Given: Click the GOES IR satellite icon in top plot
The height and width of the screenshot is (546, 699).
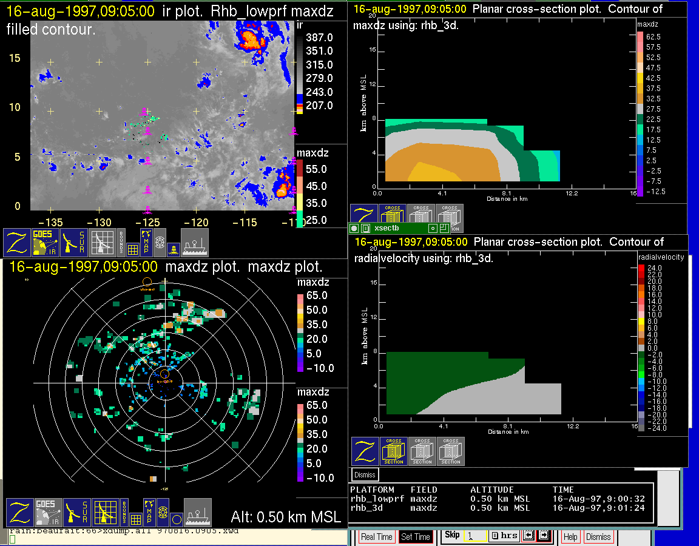Looking at the screenshot, I should point(46,243).
